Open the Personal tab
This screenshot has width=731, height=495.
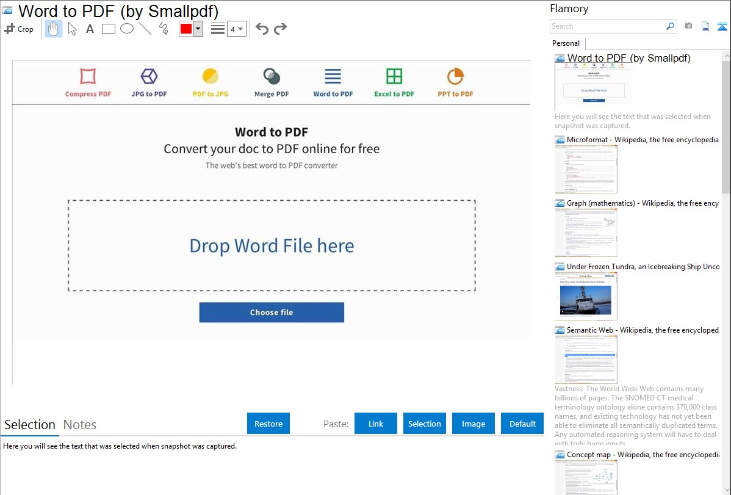point(566,43)
